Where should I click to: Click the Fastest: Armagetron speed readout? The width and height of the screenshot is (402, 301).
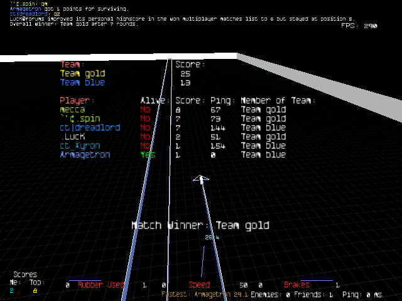pyautogui.click(x=205, y=293)
